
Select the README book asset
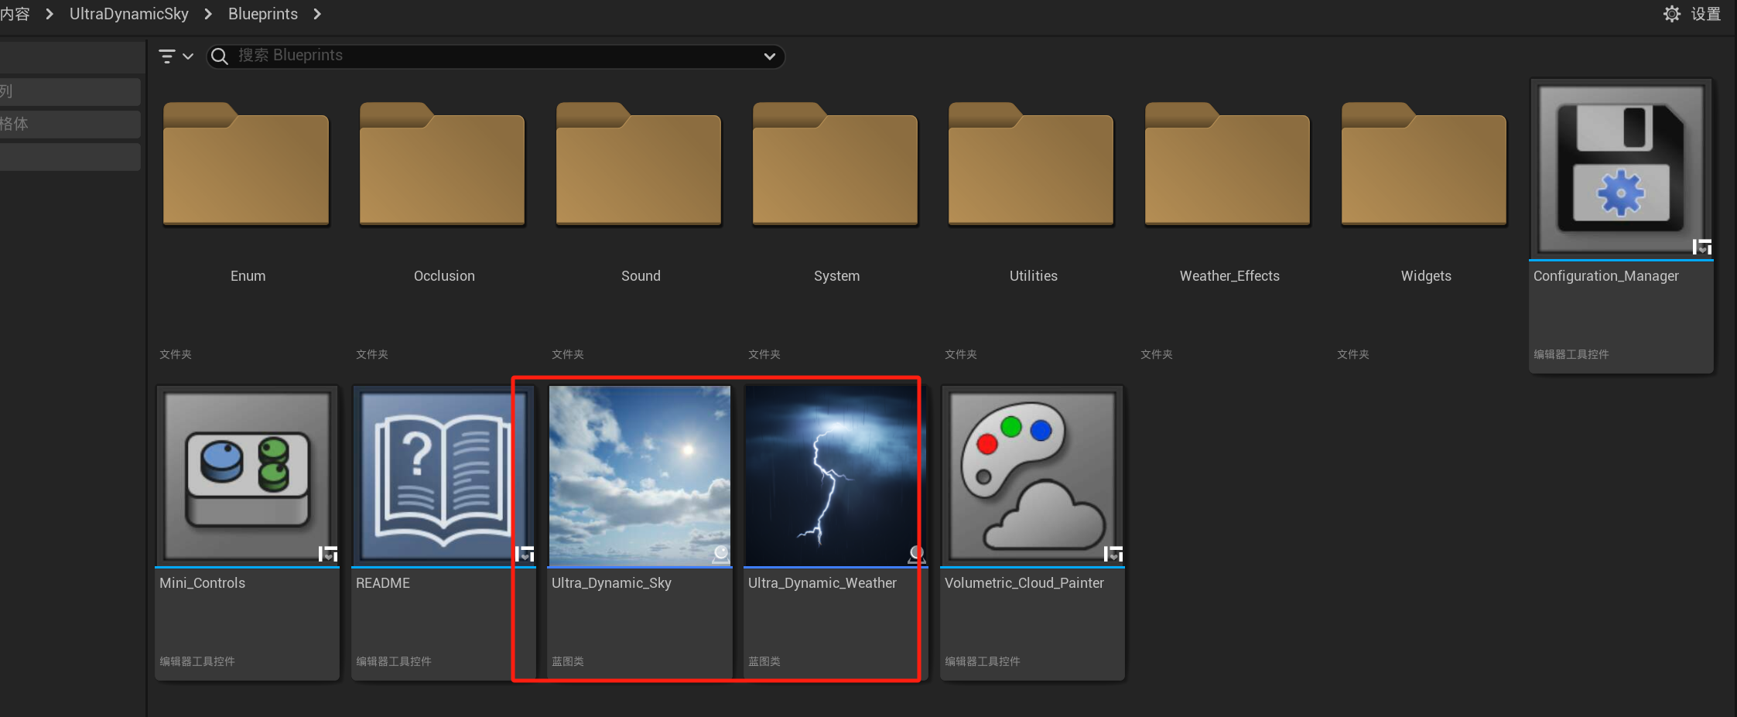pyautogui.click(x=443, y=476)
